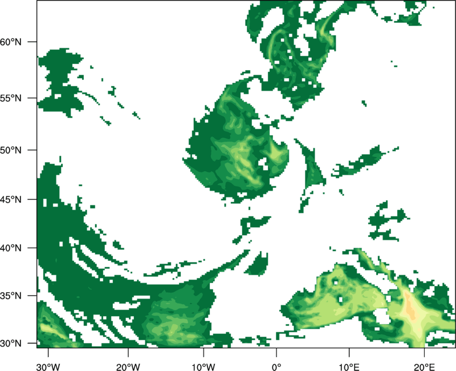Click the 40°N latitude label
This screenshot has height=371, width=456.
(x=11, y=248)
